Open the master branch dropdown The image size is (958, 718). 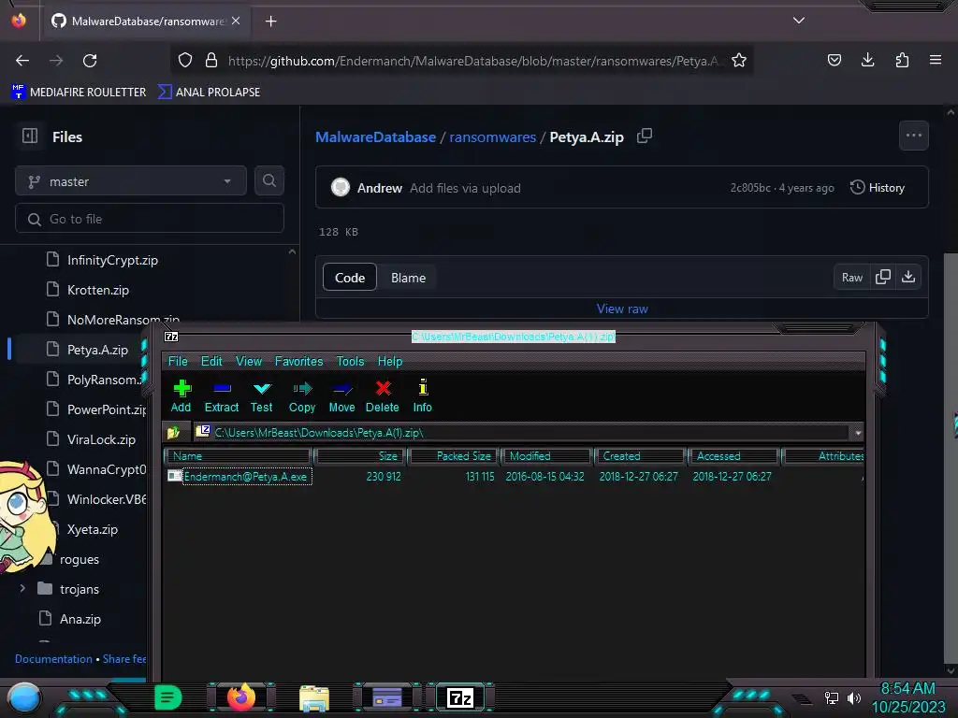(x=131, y=181)
